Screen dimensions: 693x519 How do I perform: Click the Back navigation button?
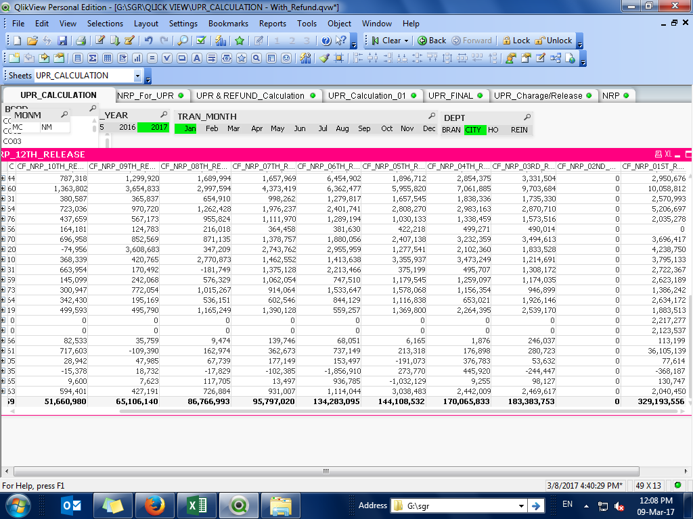(x=432, y=41)
